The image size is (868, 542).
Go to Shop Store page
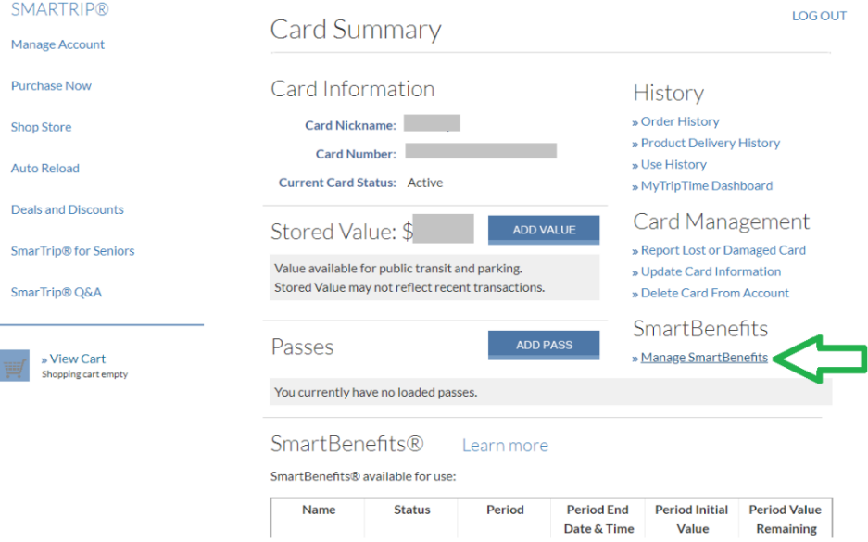coord(41,127)
